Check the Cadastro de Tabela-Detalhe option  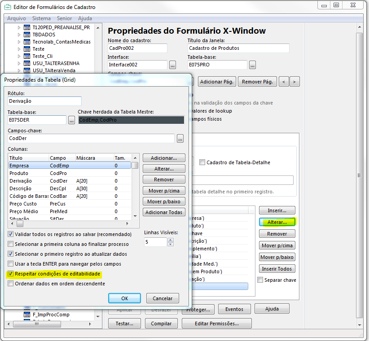click(202, 162)
